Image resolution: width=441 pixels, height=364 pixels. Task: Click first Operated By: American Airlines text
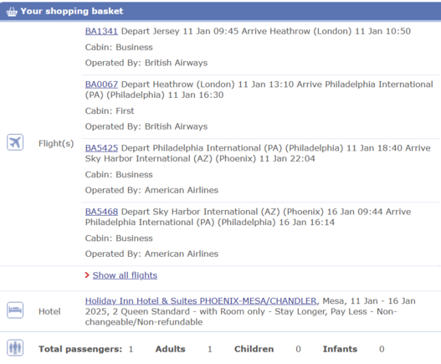click(151, 190)
